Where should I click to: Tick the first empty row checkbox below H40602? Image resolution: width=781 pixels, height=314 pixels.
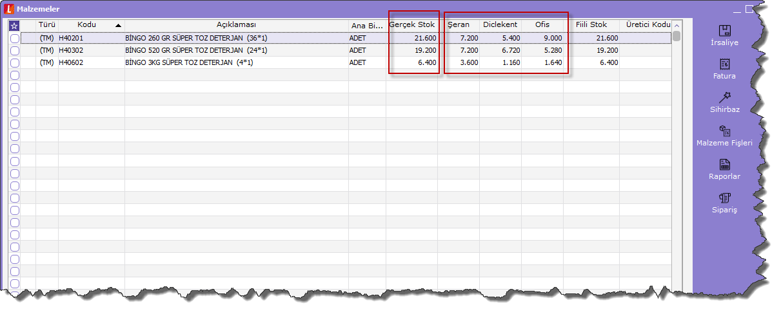pyautogui.click(x=15, y=75)
